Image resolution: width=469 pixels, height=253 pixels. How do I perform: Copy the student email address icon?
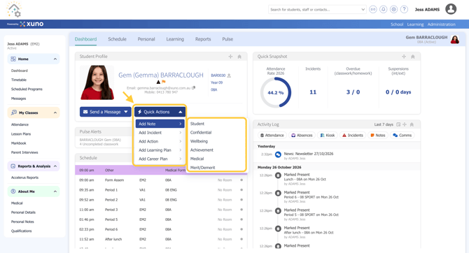[193, 88]
